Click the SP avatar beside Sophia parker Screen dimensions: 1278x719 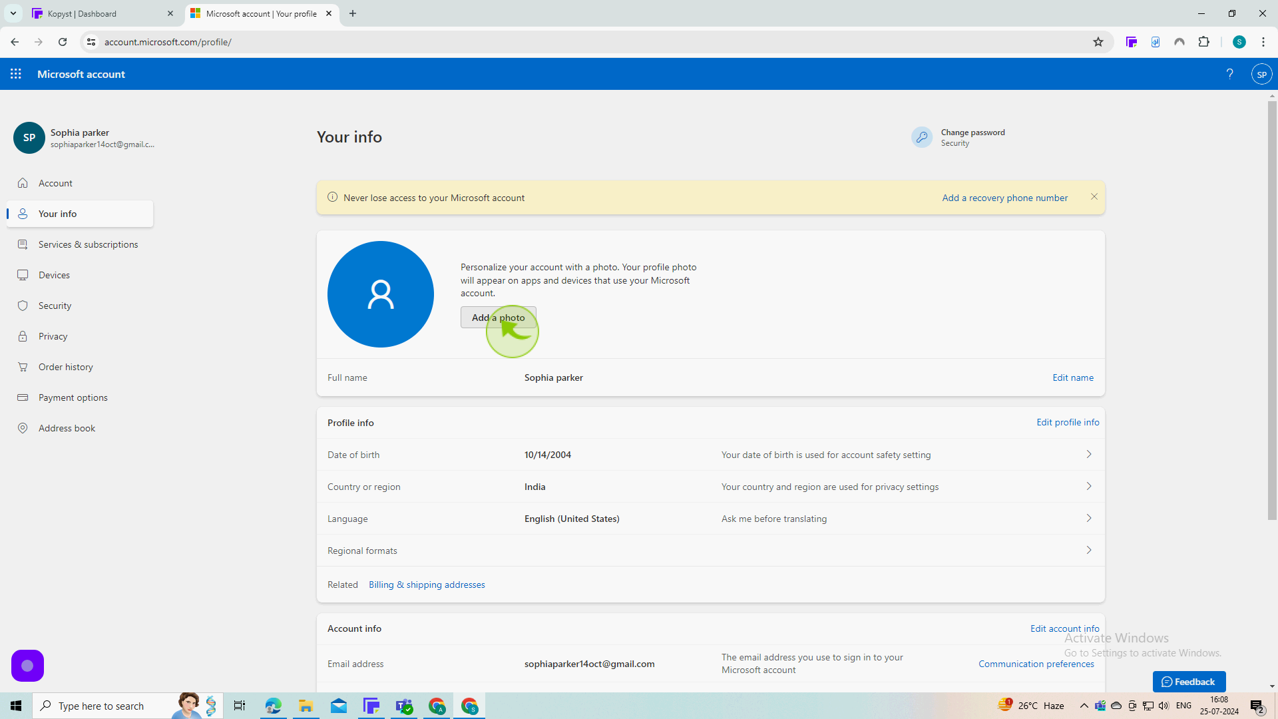pyautogui.click(x=29, y=138)
